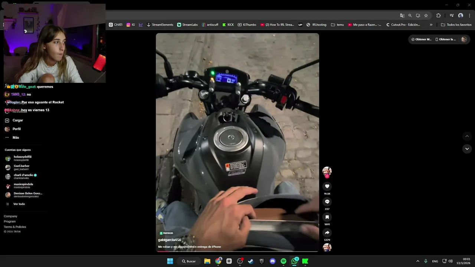Open profile avatar at TikTok top right
Image resolution: width=475 pixels, height=267 pixels.
[x=463, y=39]
